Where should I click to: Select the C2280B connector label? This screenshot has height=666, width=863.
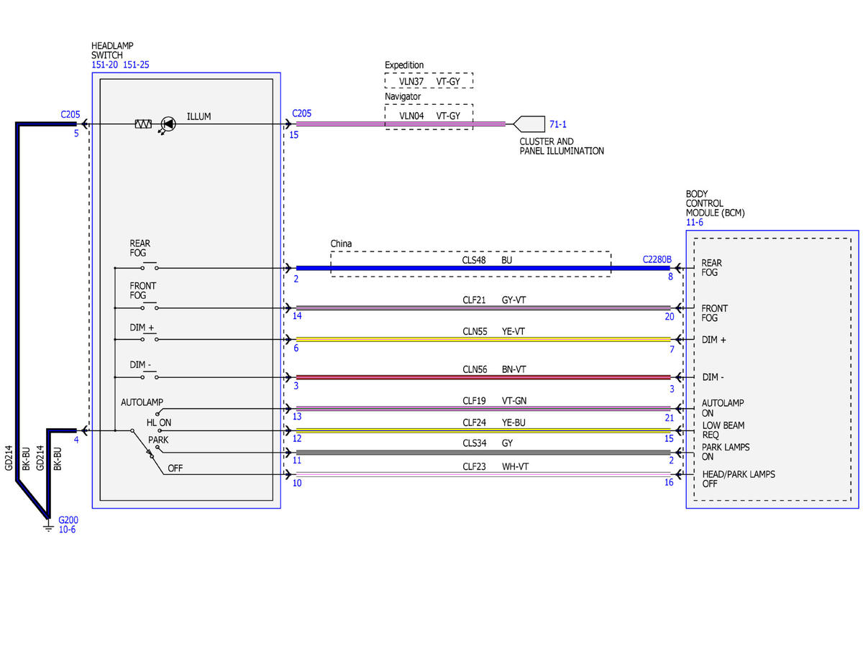[x=657, y=259]
